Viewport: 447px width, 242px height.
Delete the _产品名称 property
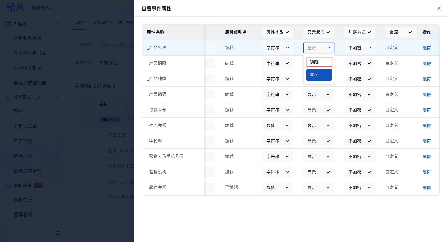click(x=427, y=48)
